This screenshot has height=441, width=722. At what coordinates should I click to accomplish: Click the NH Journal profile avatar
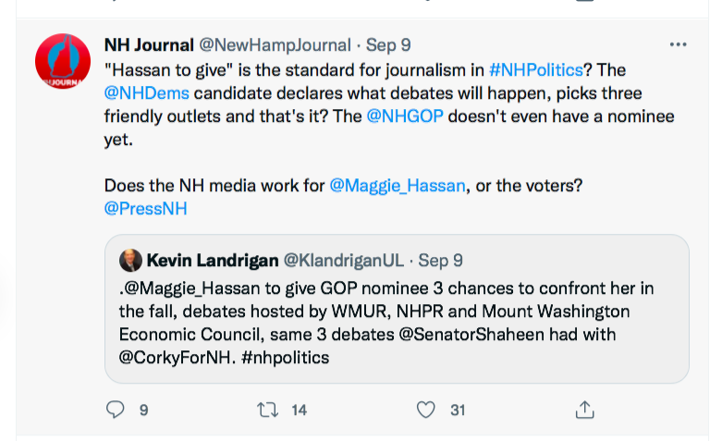(x=63, y=62)
